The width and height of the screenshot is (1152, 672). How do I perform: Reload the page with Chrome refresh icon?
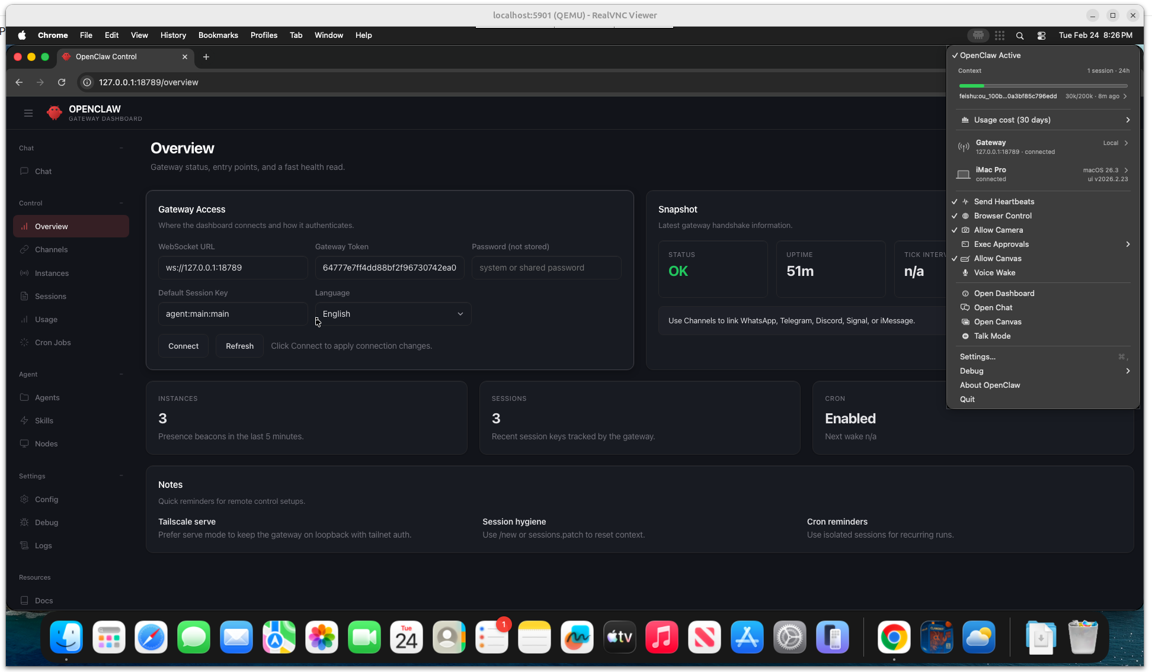coord(62,82)
